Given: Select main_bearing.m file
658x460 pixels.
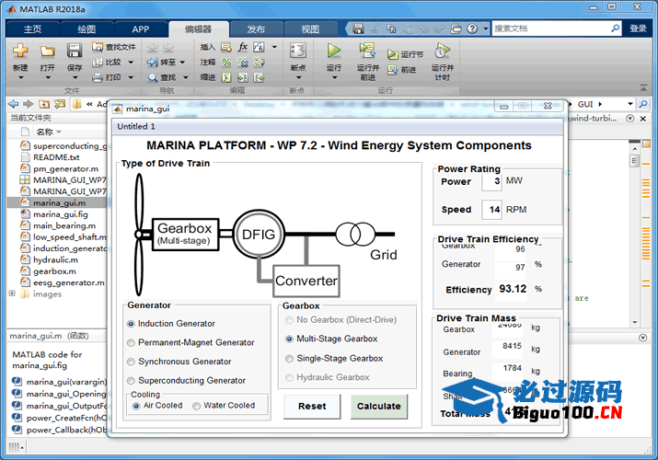Looking at the screenshot, I should 64,225.
